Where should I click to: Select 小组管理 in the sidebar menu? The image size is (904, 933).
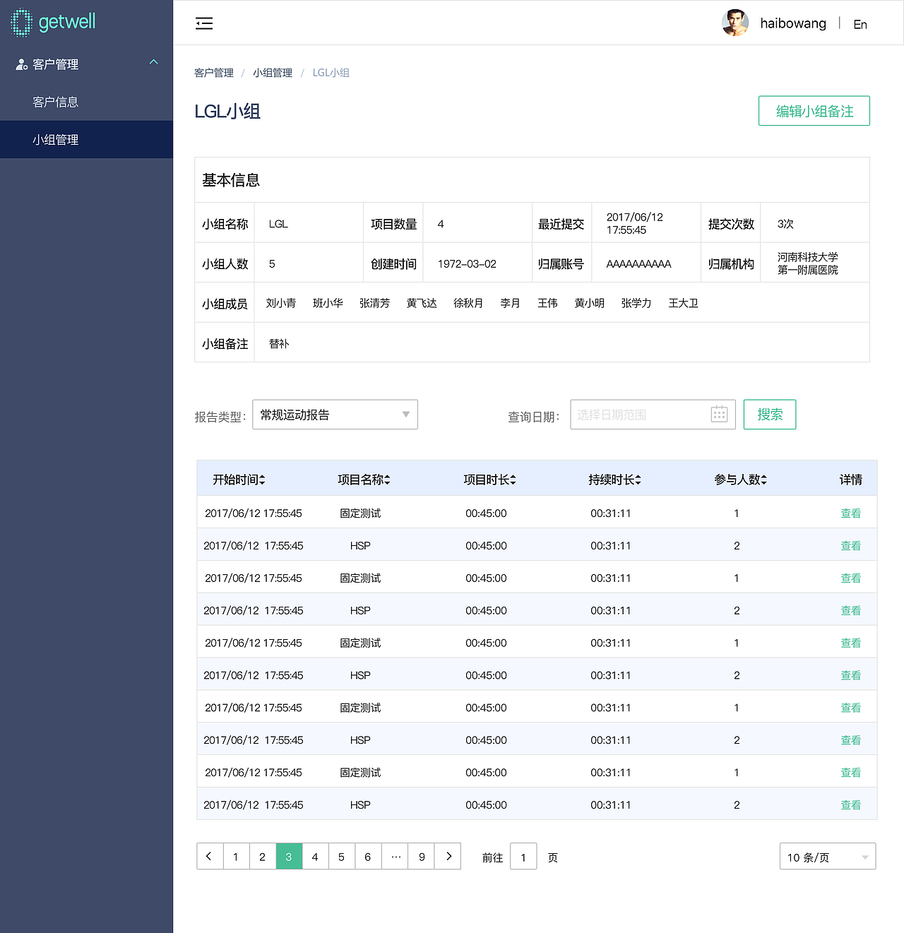click(x=56, y=139)
